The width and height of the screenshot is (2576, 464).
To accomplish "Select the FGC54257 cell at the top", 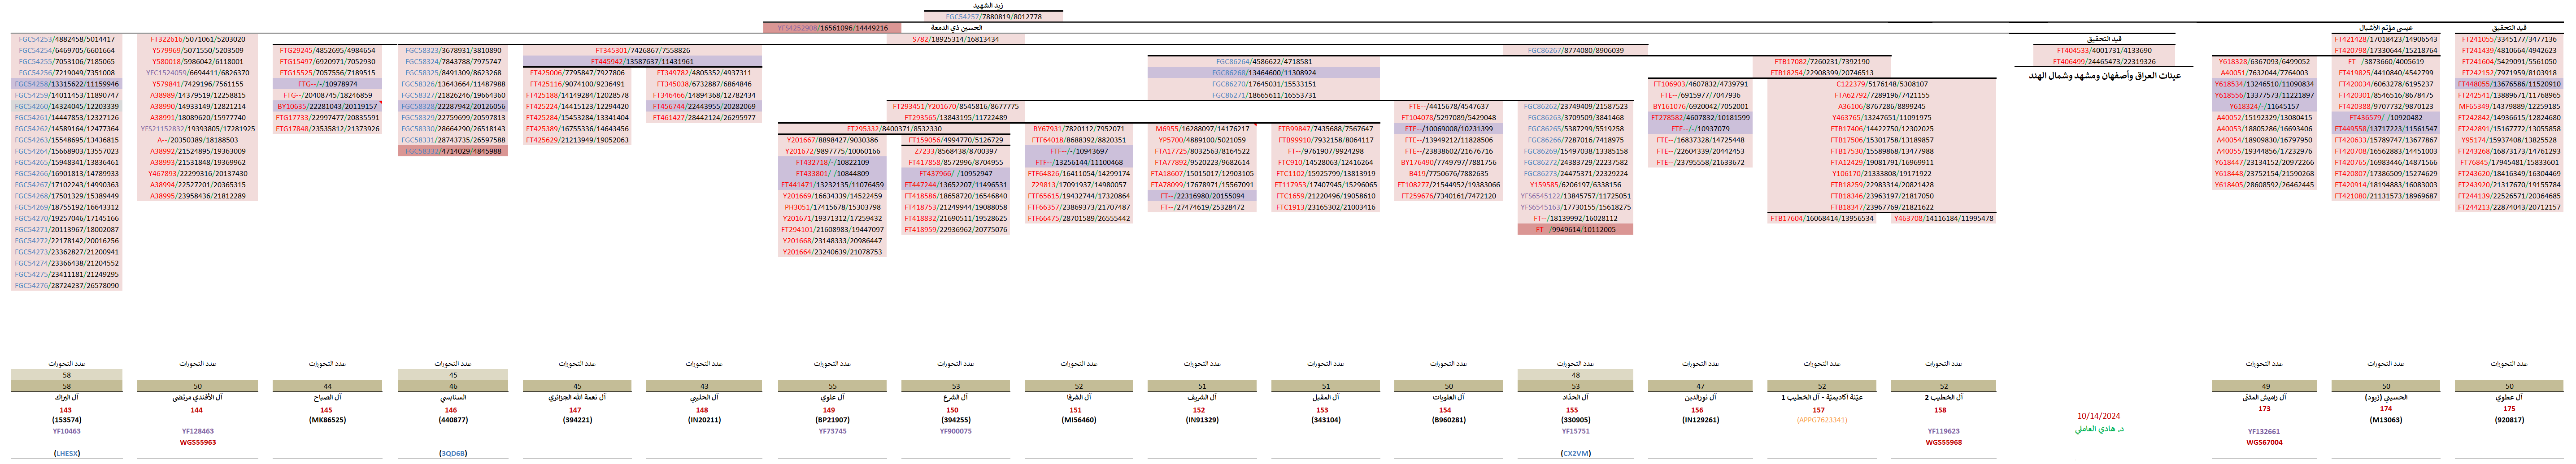I will tap(993, 17).
